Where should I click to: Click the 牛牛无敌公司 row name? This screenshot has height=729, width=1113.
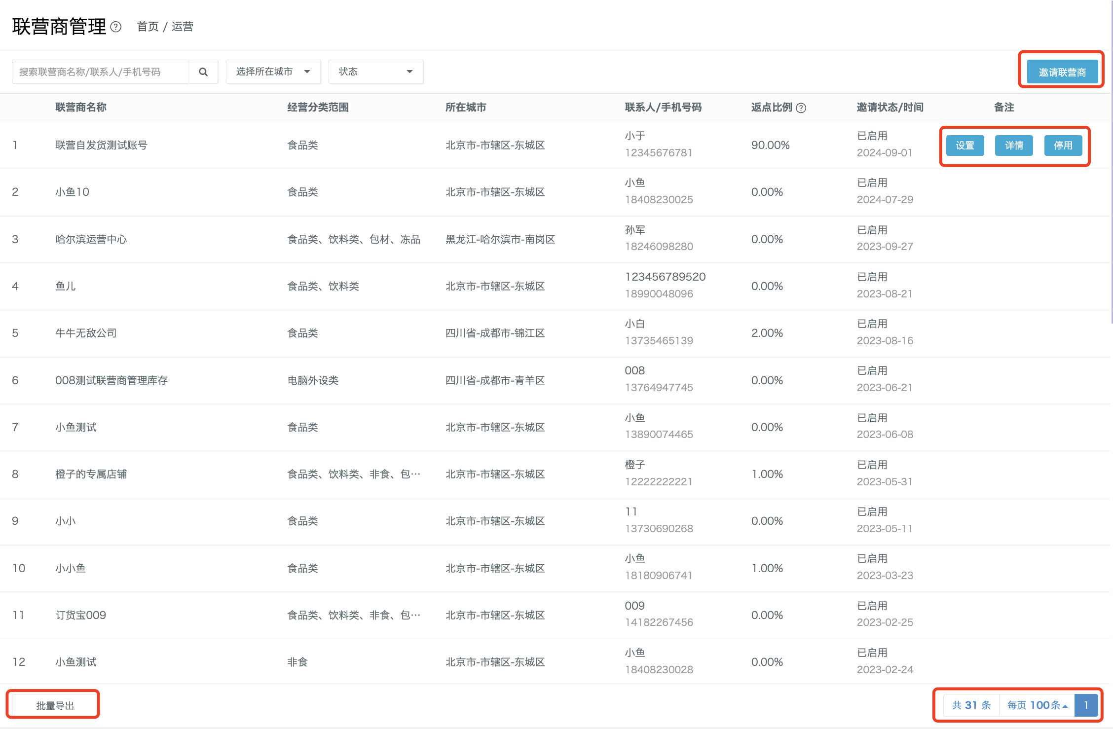[x=86, y=333]
